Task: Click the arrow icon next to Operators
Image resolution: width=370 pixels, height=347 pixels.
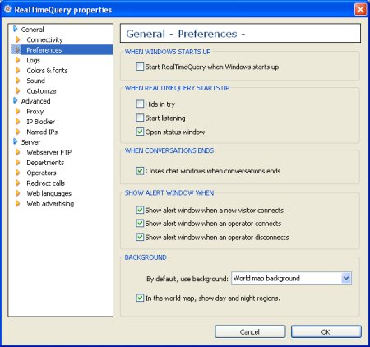Action: pyautogui.click(x=17, y=173)
